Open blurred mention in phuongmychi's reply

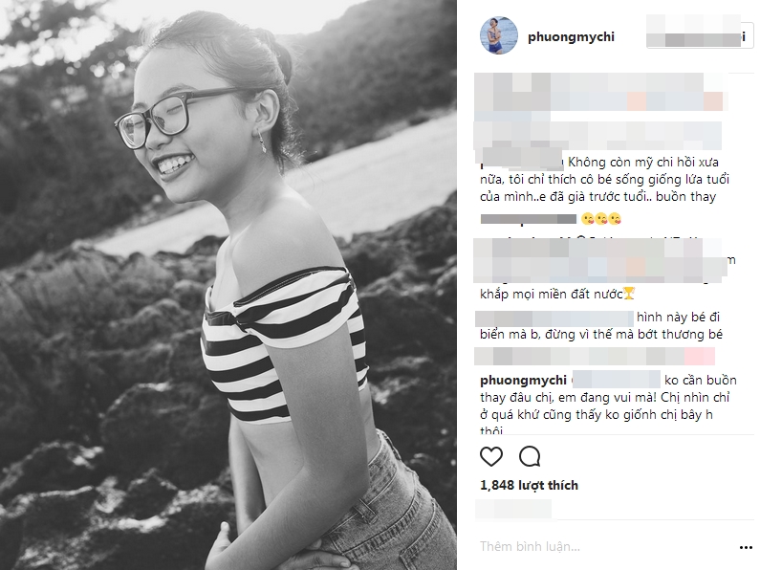point(617,380)
